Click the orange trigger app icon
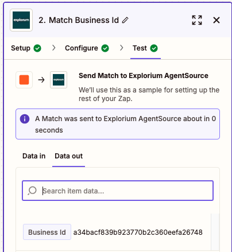Image resolution: width=232 pixels, height=252 pixels. 24,80
